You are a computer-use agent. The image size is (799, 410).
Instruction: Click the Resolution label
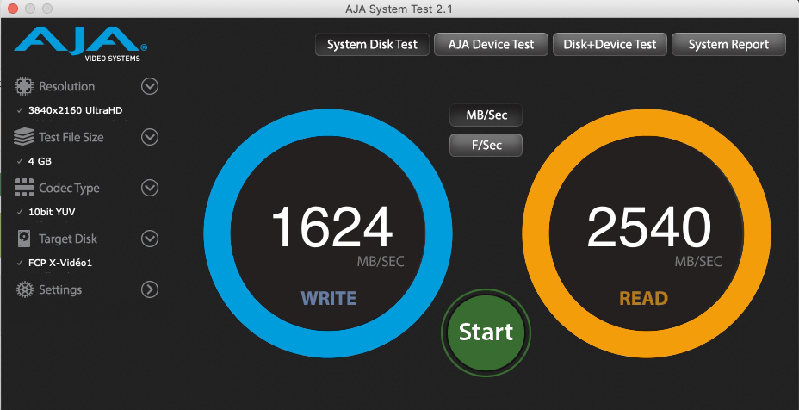pos(67,86)
